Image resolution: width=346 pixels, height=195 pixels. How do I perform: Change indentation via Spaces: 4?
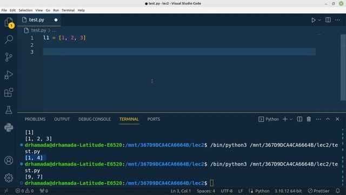205,191
